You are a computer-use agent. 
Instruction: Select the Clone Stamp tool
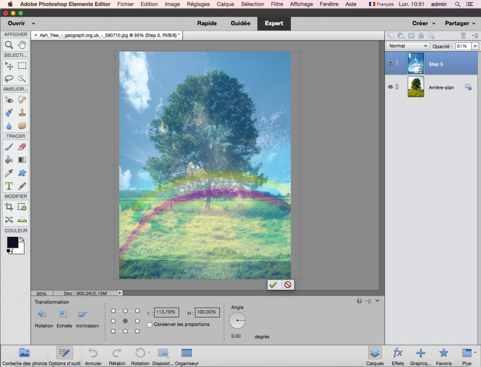pos(22,113)
